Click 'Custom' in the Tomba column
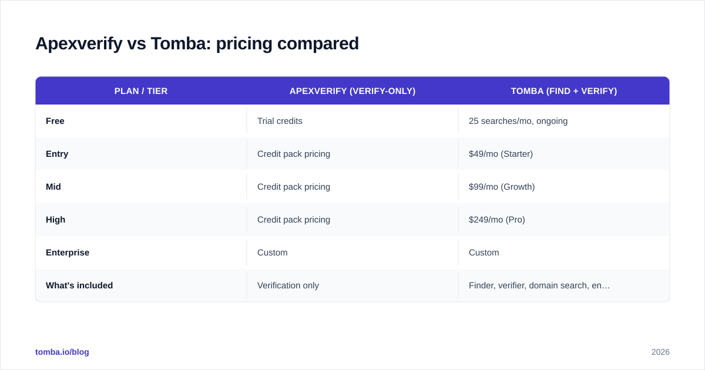Screen dimensions: 705x370 pos(484,253)
